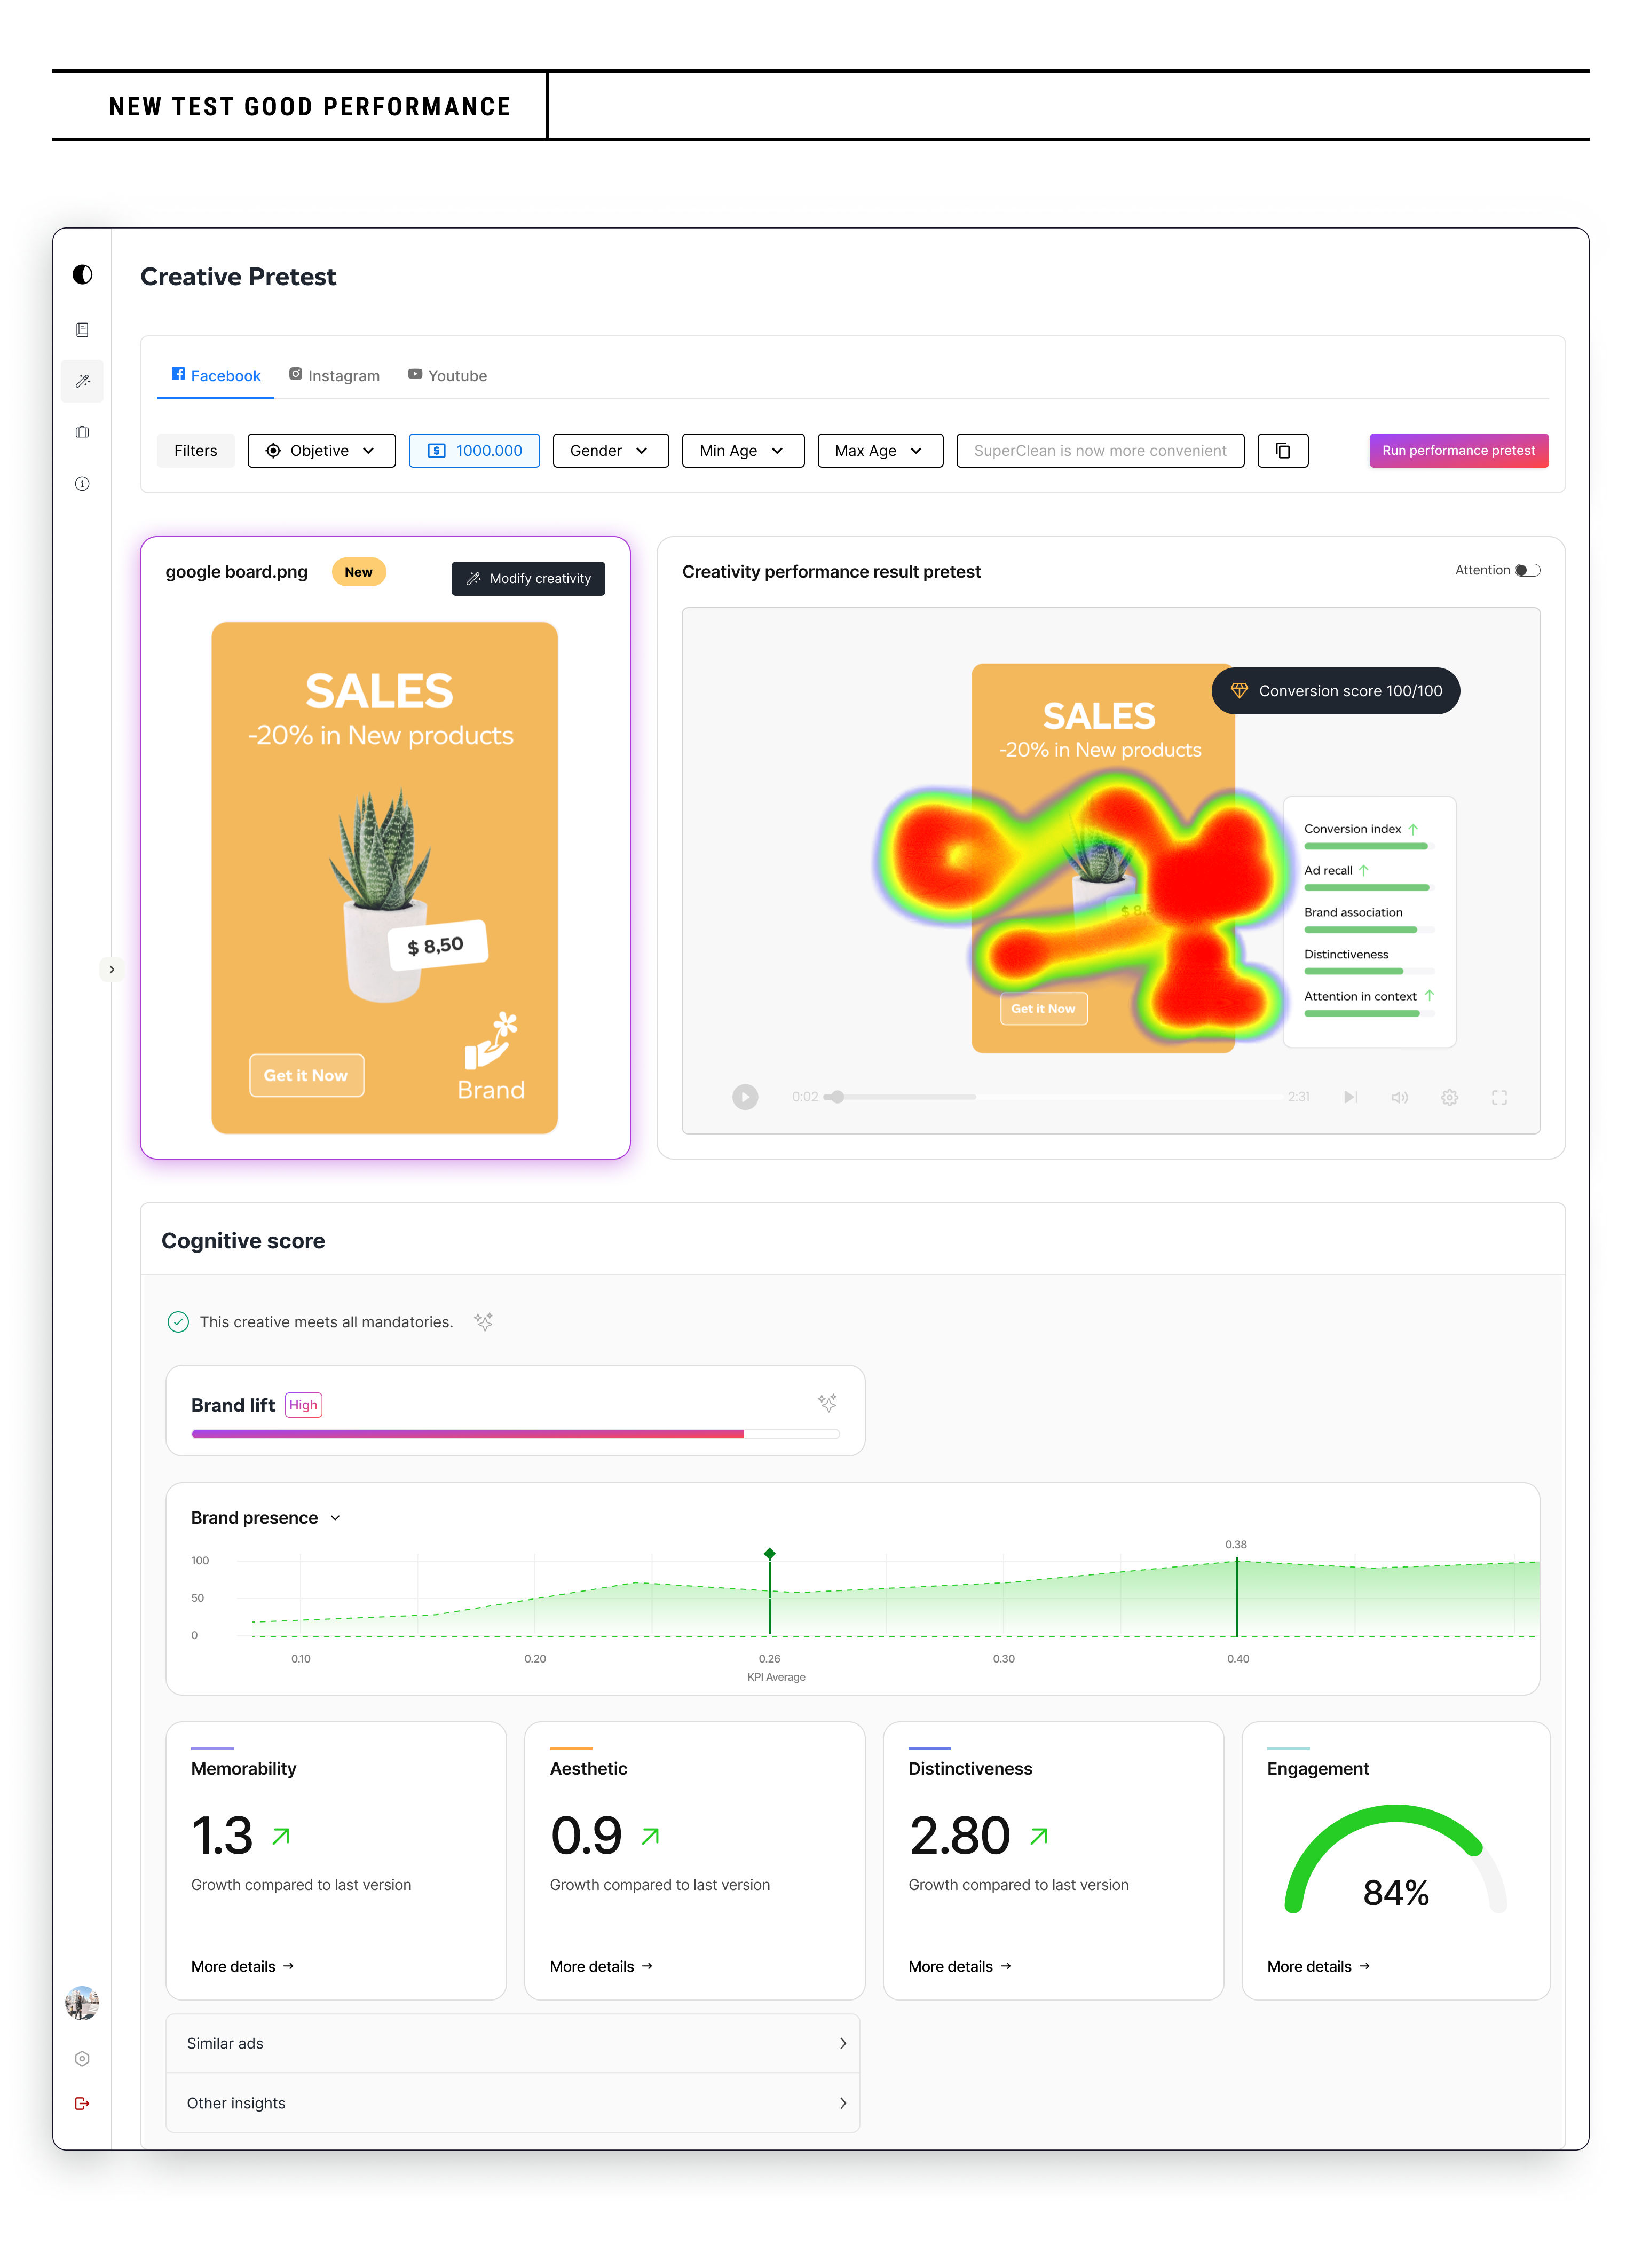Click the video progress slider handle
1642x2268 pixels.
coord(838,1097)
